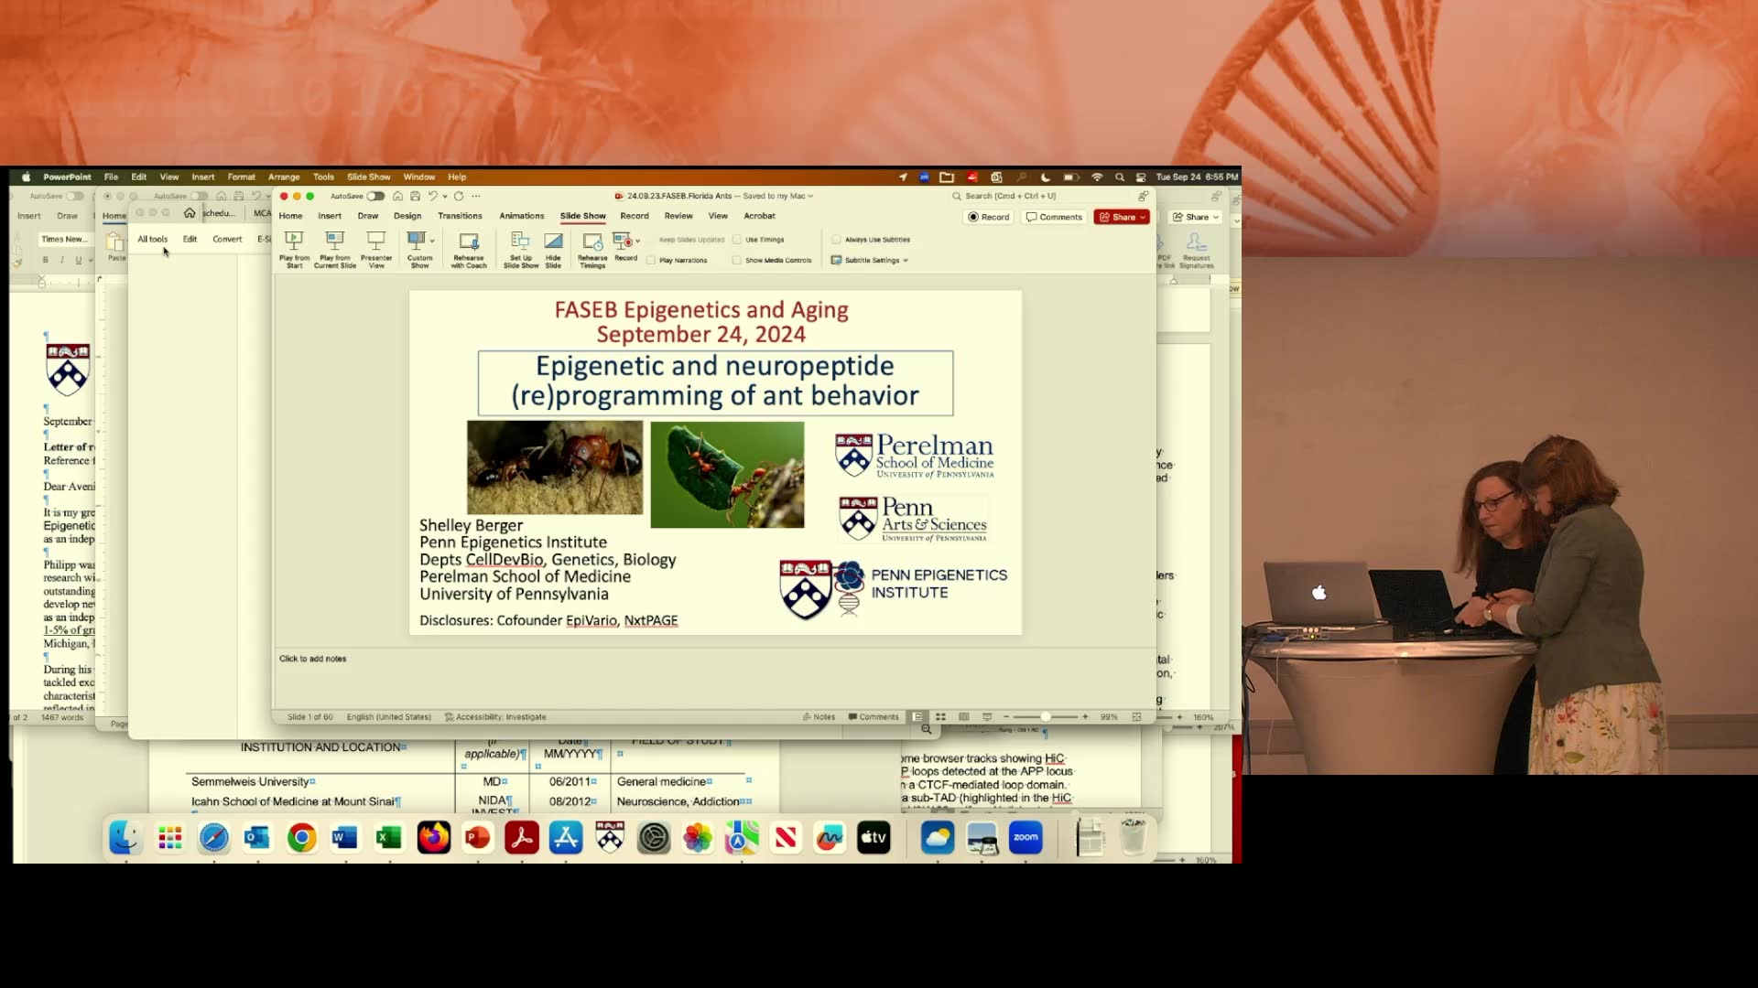Open more title bar options ellipsis

(476, 196)
